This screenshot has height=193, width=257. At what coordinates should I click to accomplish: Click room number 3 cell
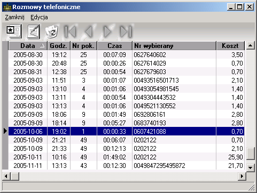tap(84, 80)
